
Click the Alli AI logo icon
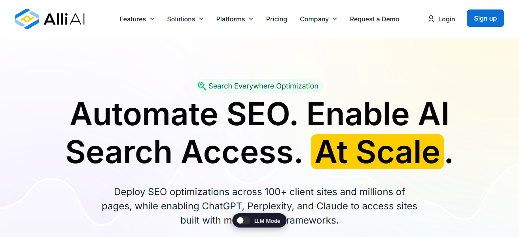pos(27,19)
